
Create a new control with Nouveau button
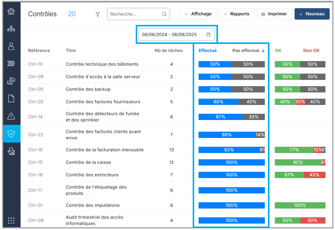click(312, 14)
